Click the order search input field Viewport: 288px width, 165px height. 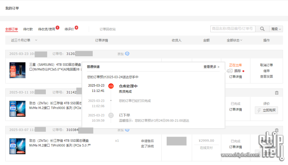pos(233,29)
